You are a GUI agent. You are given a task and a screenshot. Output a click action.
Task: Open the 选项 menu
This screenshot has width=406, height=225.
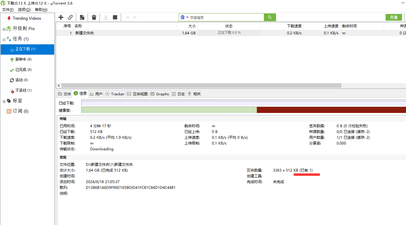(x=24, y=10)
